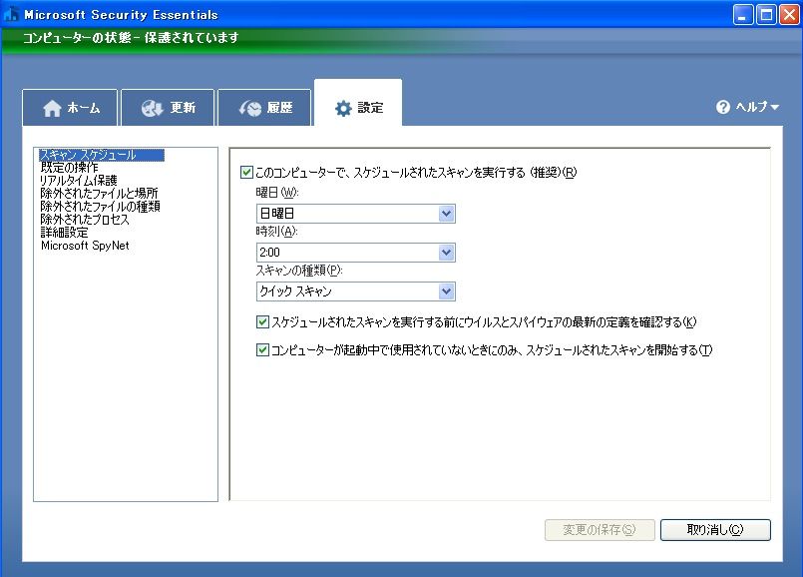This screenshot has height=577, width=803.
Task: Toggle start scan only when computer idle checkbox
Action: click(x=262, y=350)
